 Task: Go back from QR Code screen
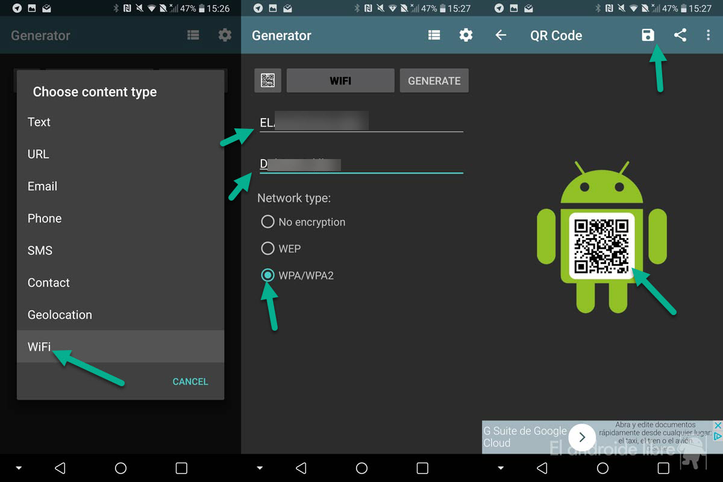point(501,35)
